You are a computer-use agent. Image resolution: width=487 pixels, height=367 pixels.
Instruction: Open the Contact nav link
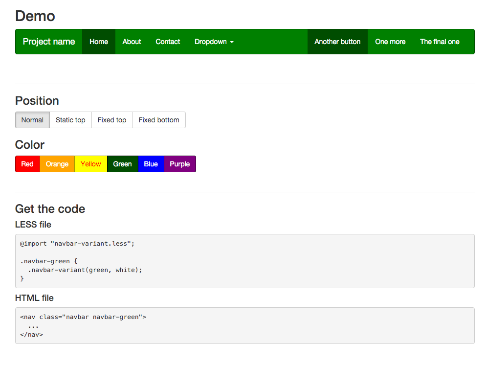click(x=168, y=42)
